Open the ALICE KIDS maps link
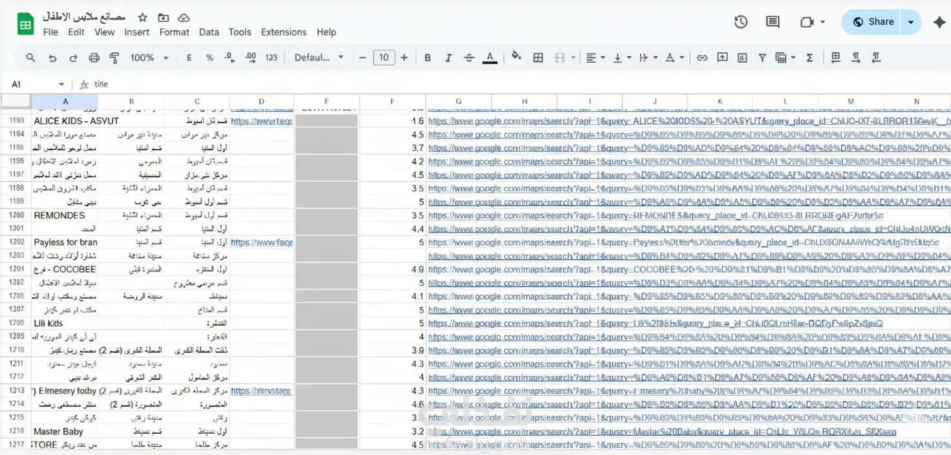This screenshot has height=455, width=951. (689, 121)
